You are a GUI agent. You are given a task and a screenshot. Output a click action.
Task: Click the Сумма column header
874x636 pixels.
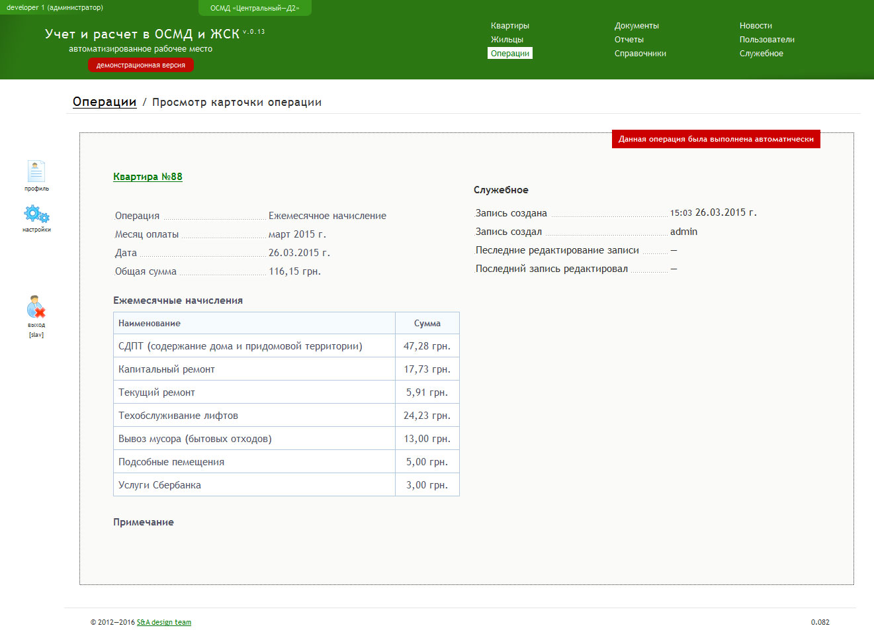427,323
